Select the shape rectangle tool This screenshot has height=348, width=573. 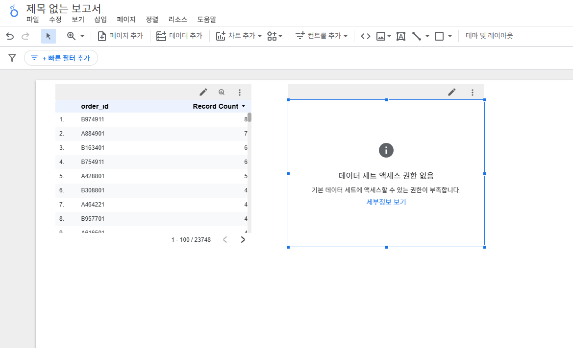[x=439, y=36]
